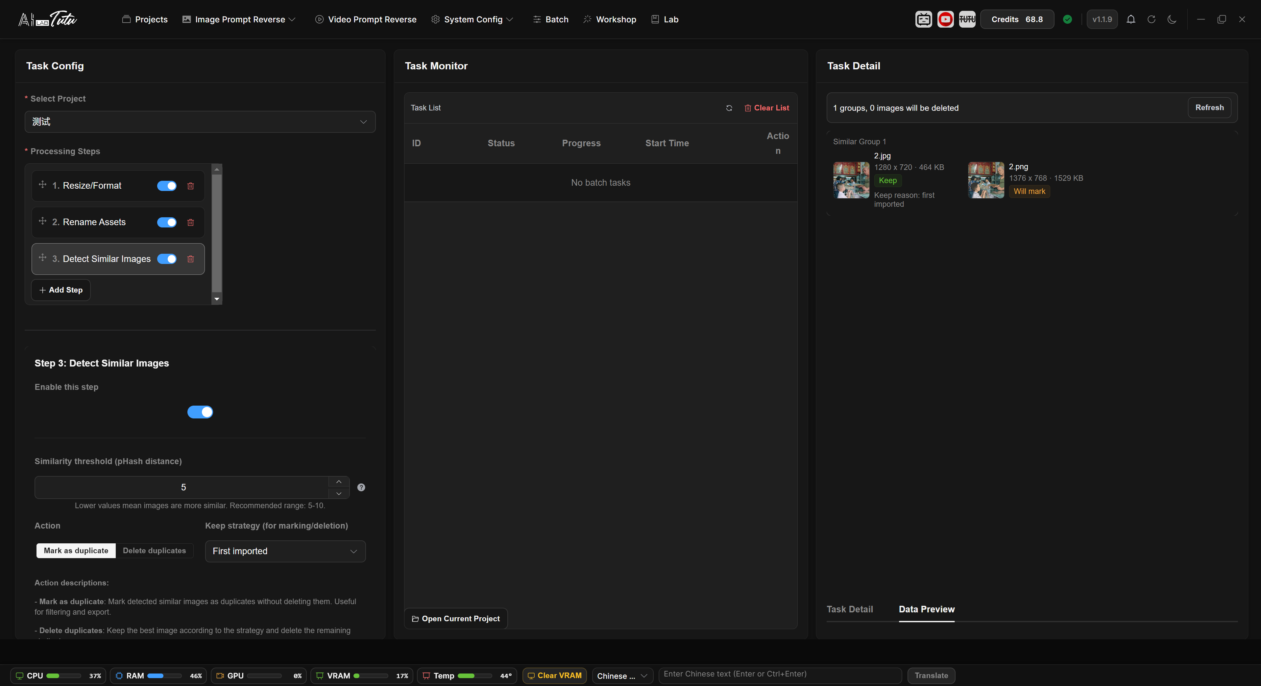
Task: Grab the Rename Assets drag handle
Action: tap(43, 221)
